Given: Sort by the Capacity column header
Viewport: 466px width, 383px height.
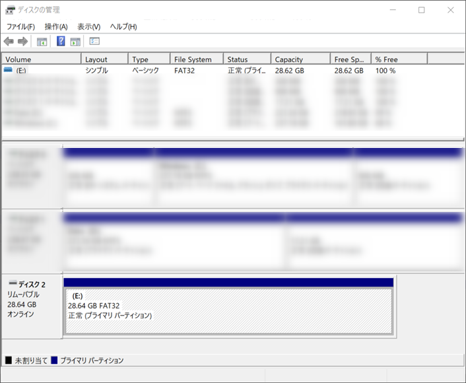Looking at the screenshot, I should coord(300,59).
